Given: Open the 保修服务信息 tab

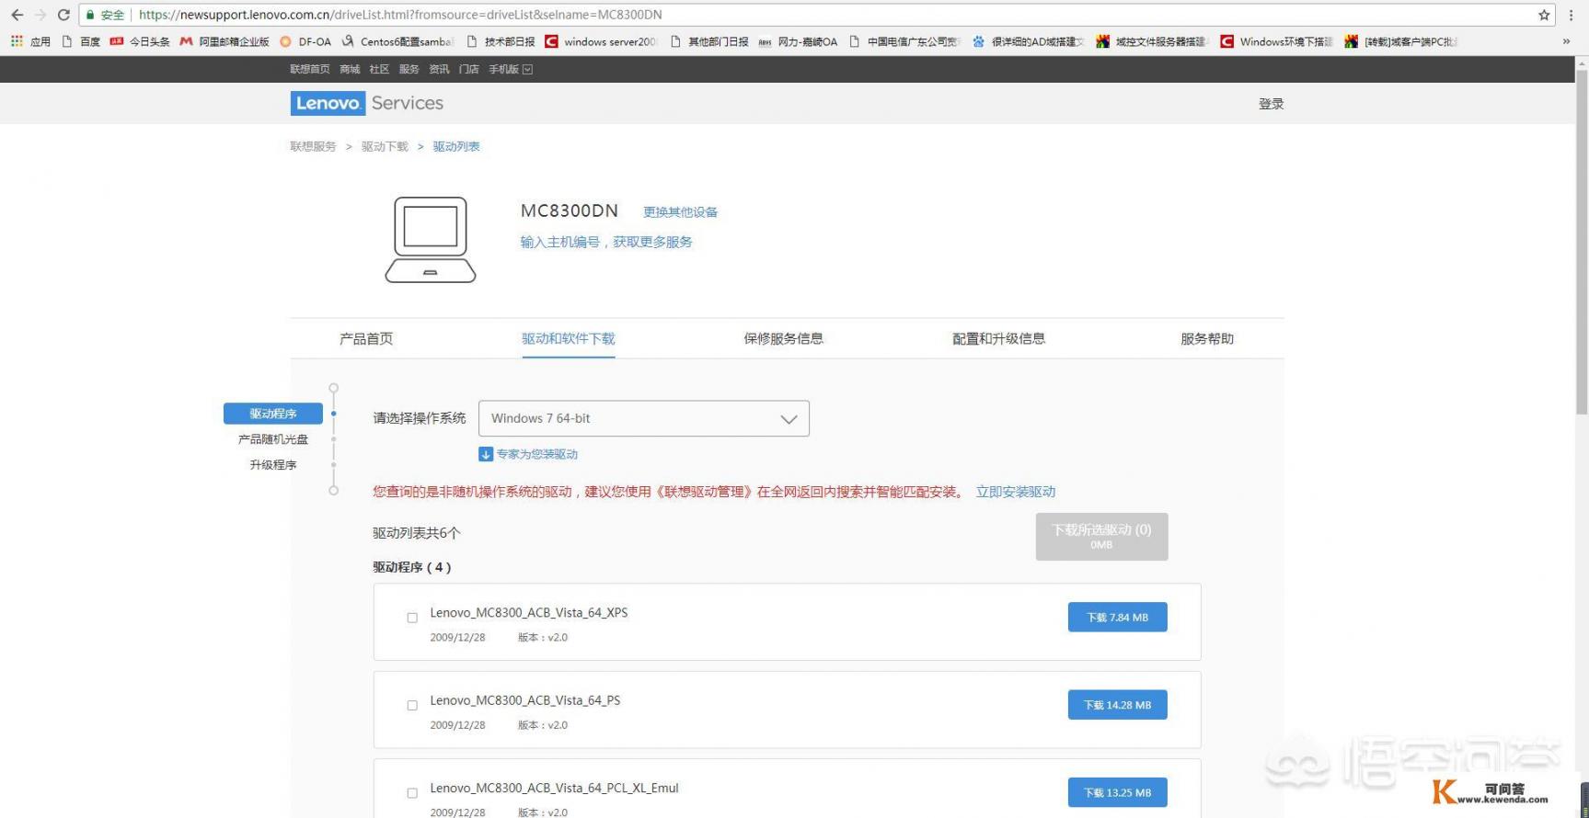Looking at the screenshot, I should coord(784,338).
